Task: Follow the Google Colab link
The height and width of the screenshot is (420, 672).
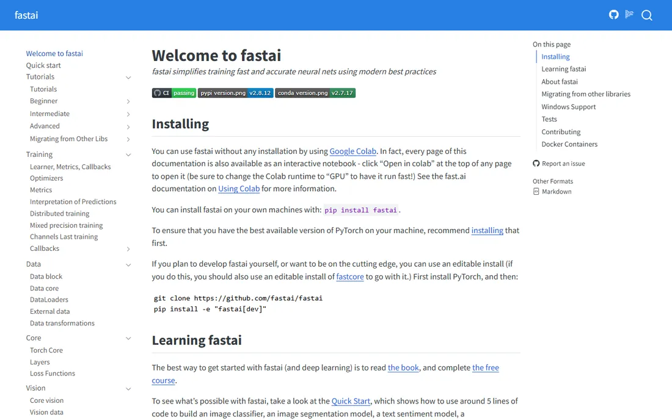Action: pyautogui.click(x=352, y=151)
